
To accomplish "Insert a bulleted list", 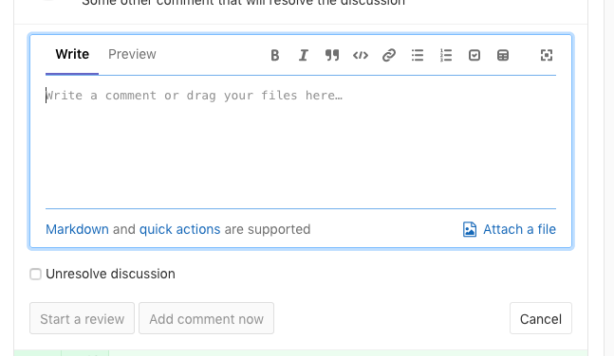I will coord(418,55).
